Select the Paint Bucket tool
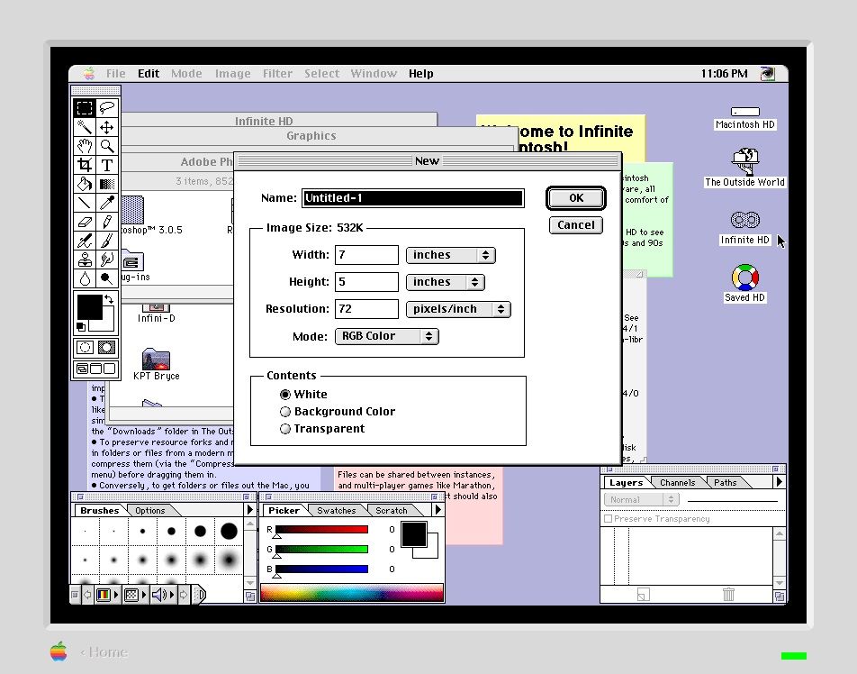 pyautogui.click(x=85, y=184)
